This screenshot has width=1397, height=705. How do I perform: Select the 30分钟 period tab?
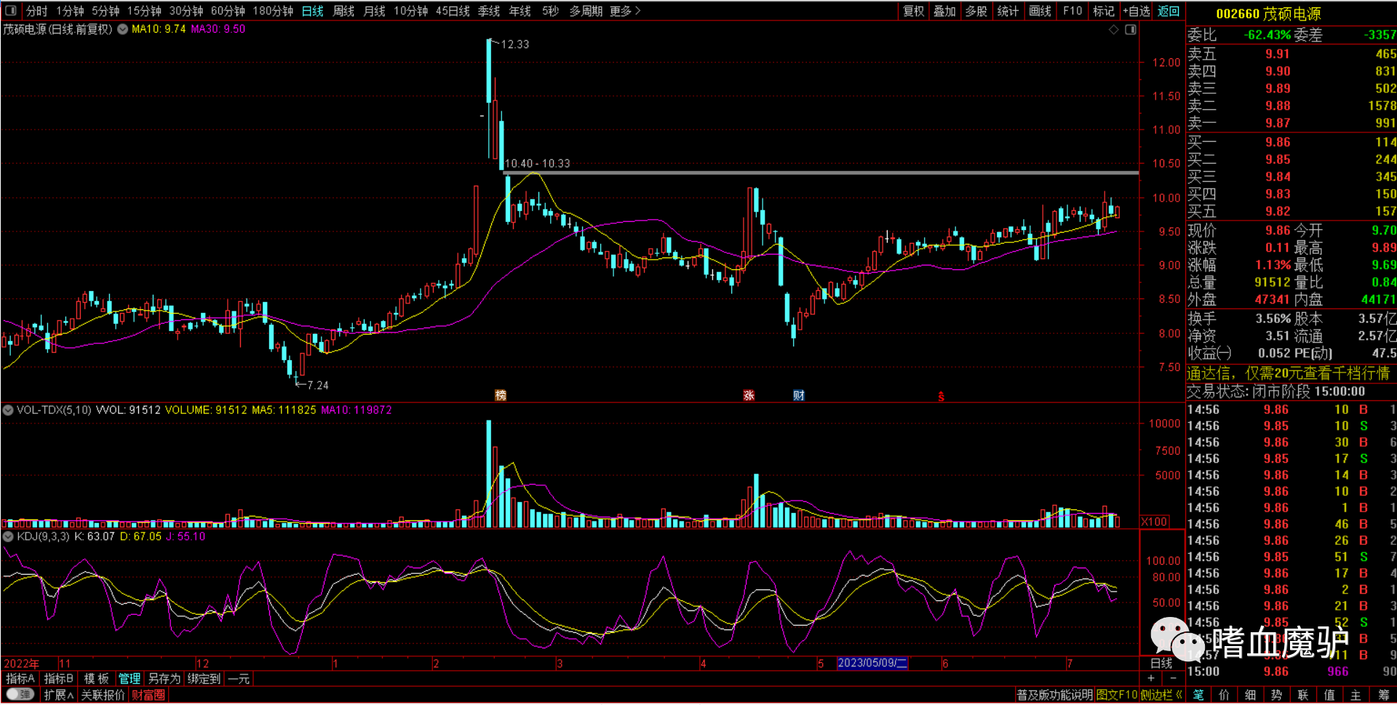tap(186, 11)
